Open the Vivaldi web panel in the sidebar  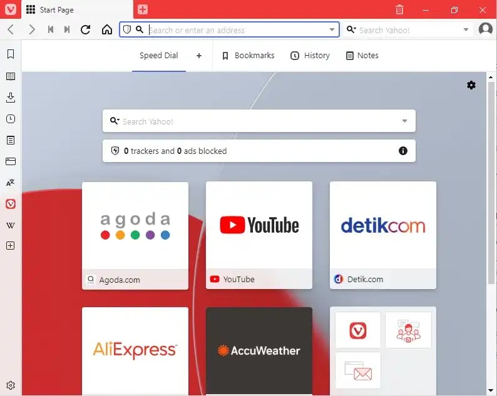11,204
